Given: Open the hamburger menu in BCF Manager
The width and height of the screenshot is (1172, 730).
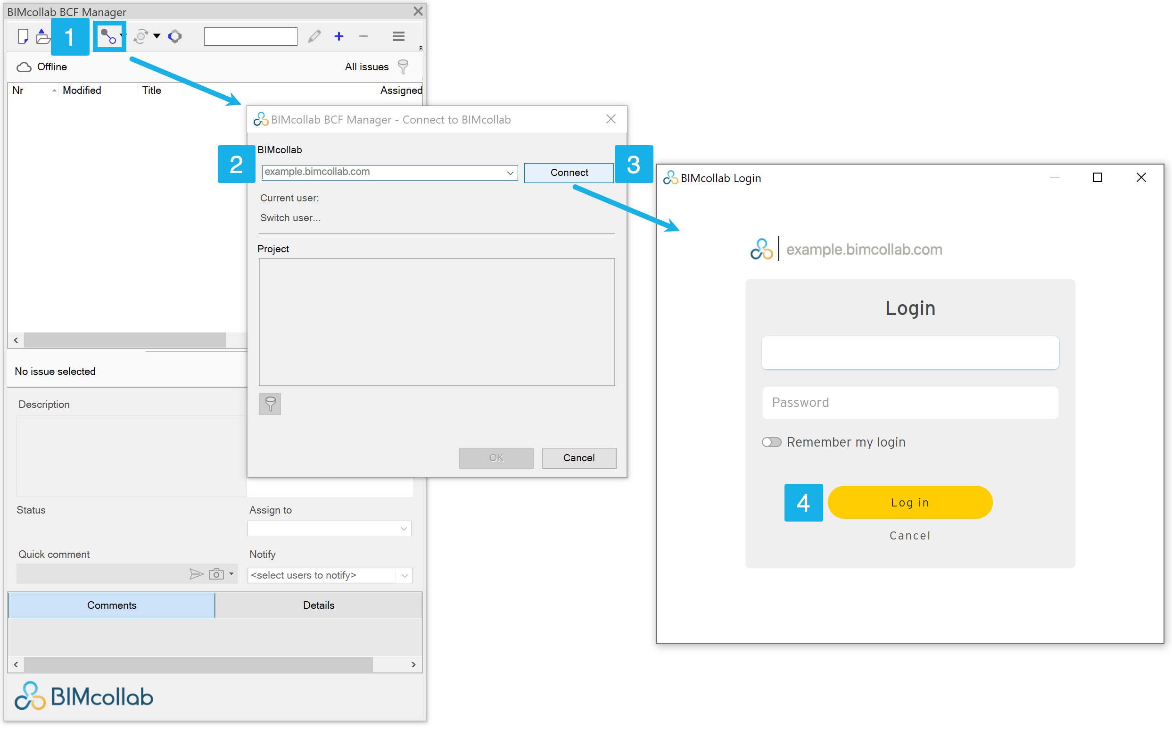Looking at the screenshot, I should coord(399,36).
